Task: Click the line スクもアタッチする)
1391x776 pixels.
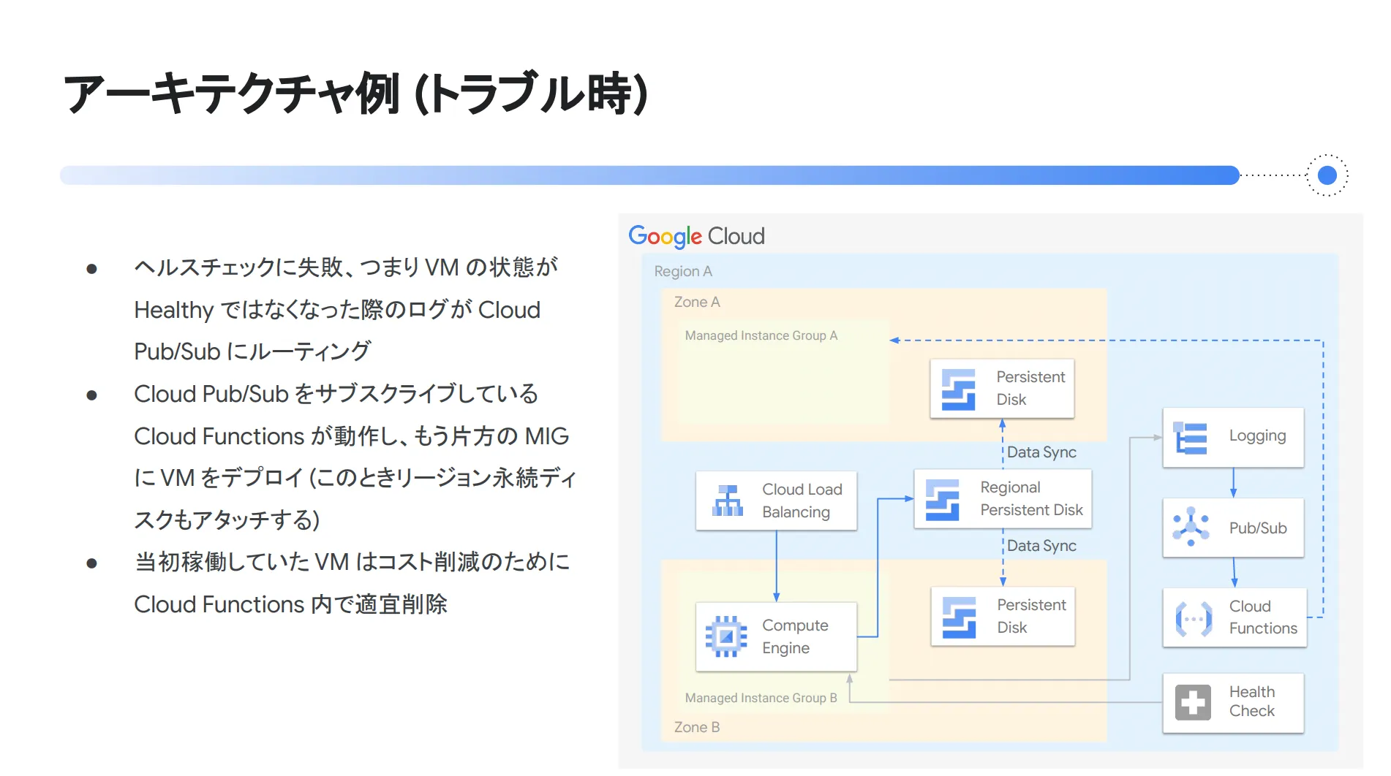Action: pos(227,520)
